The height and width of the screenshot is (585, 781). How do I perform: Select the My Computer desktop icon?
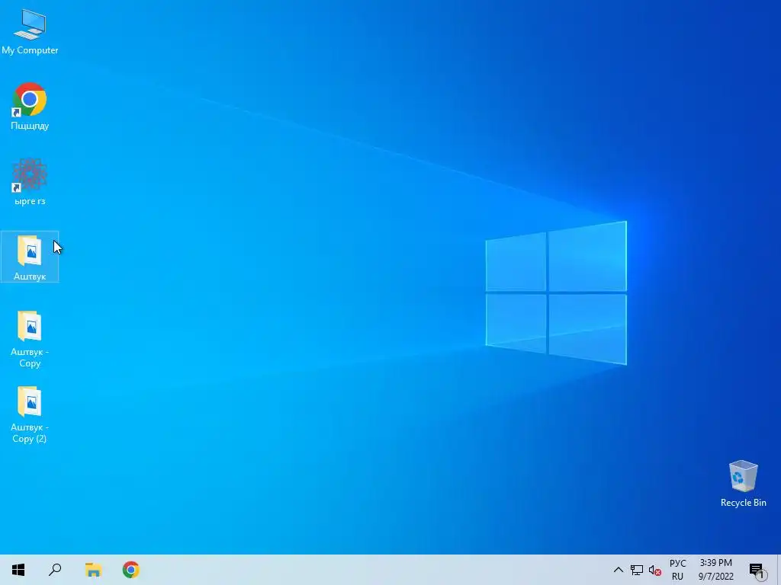(30, 30)
